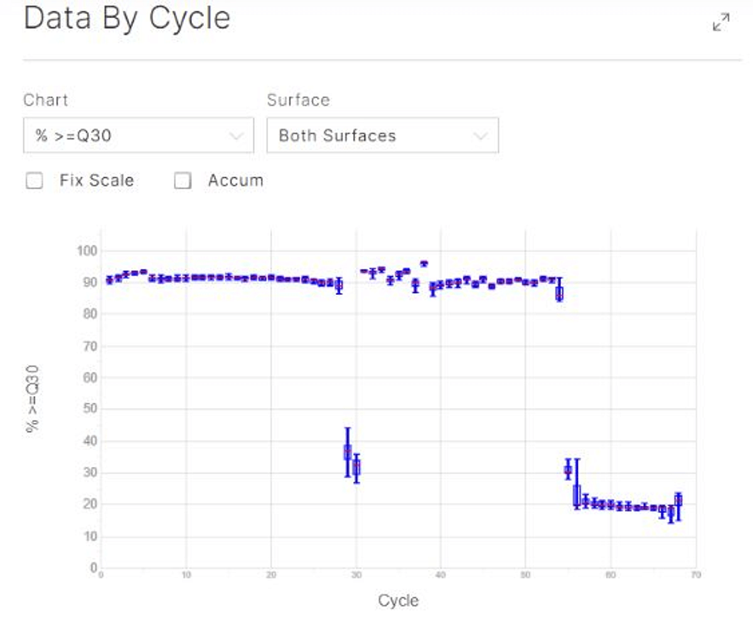Select the cycle 28 box plot near 89%
This screenshot has width=753, height=622.
tap(339, 286)
